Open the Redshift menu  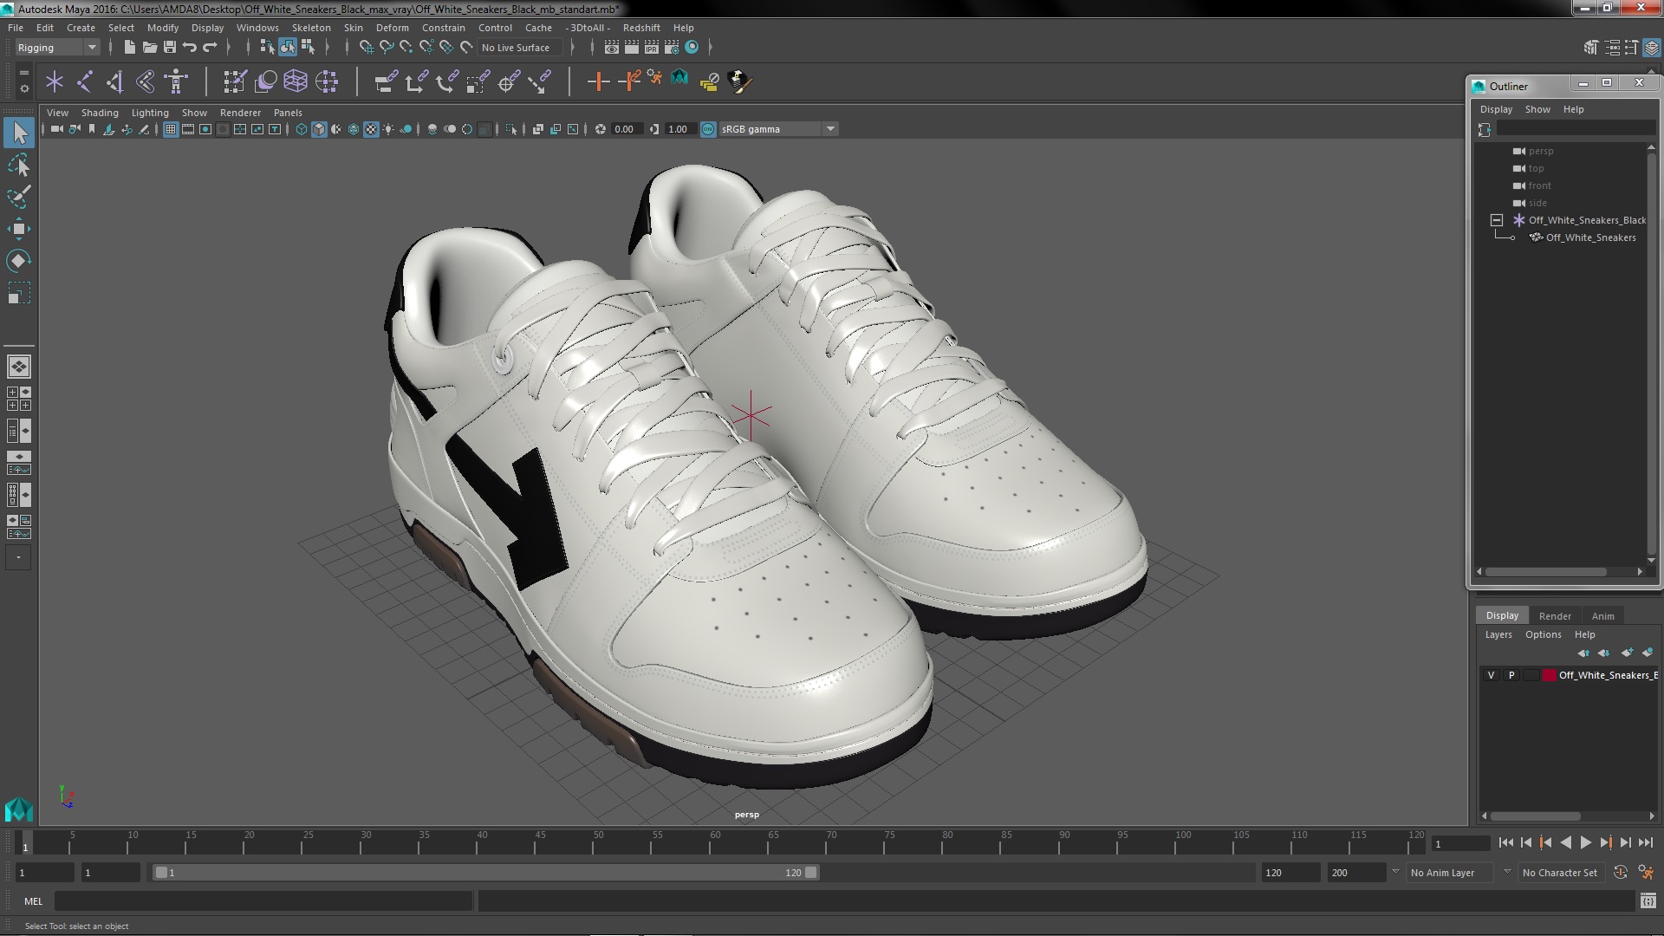pyautogui.click(x=641, y=28)
